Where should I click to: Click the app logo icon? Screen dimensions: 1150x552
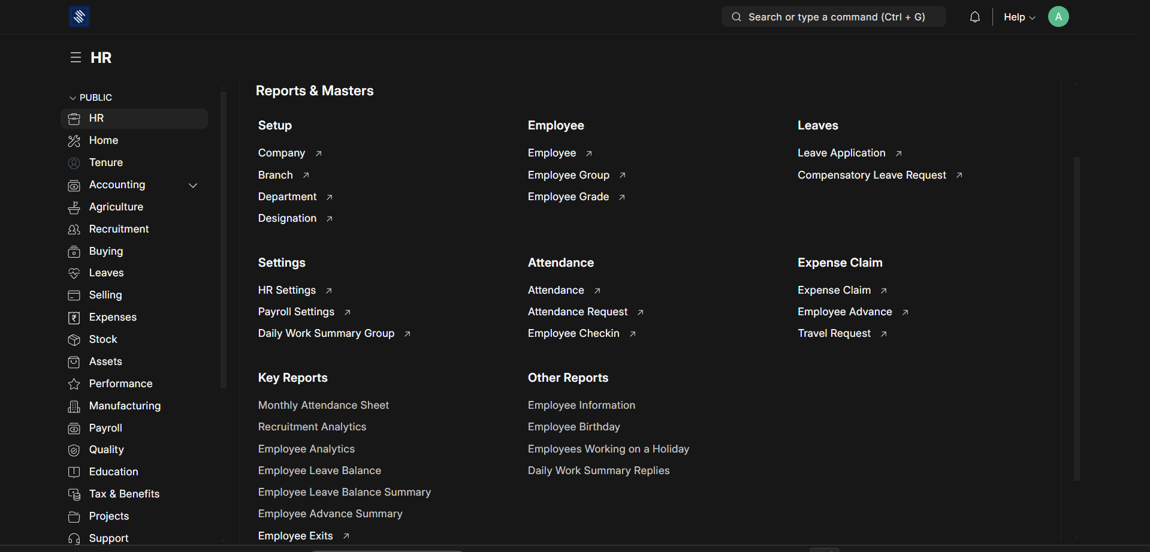pos(79,17)
